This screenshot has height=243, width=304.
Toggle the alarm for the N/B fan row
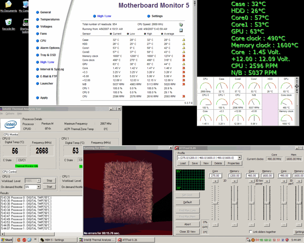184,84
